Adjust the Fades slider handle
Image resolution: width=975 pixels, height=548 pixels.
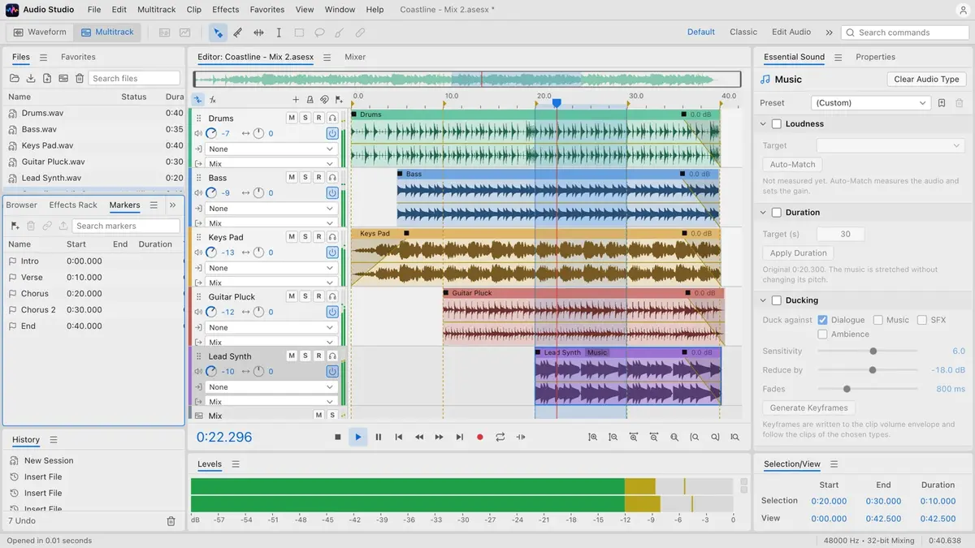click(847, 390)
